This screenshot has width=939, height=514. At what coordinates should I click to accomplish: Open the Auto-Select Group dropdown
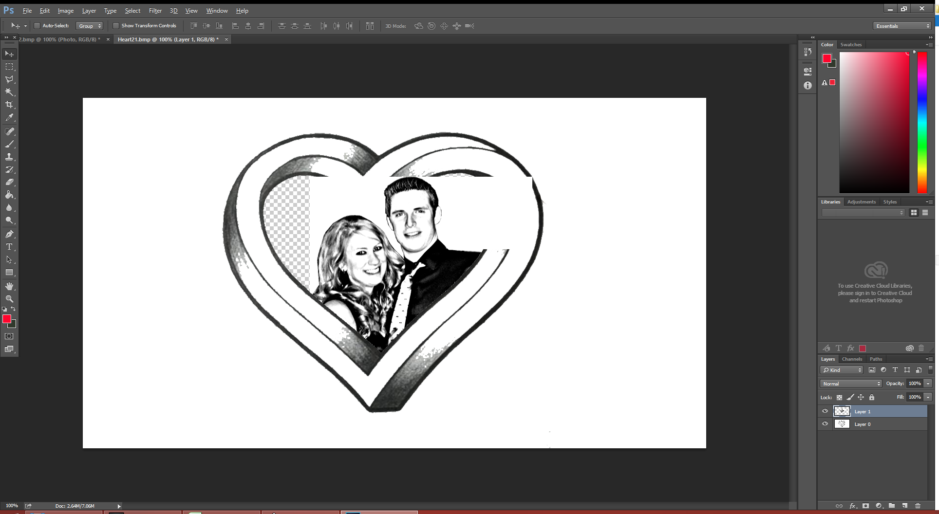[90, 26]
